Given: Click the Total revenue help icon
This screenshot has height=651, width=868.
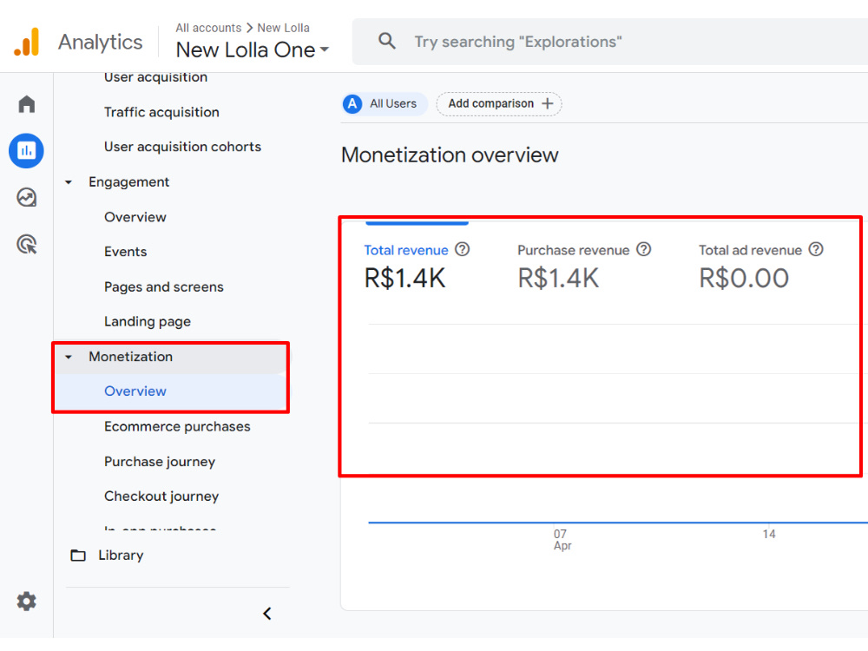Looking at the screenshot, I should (463, 250).
